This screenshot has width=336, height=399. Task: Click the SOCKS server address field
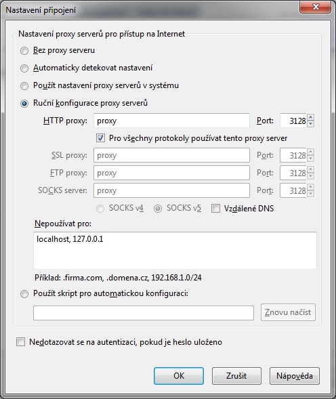tap(171, 190)
